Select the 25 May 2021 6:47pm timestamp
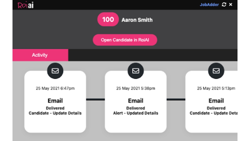The image size is (250, 141). click(55, 88)
